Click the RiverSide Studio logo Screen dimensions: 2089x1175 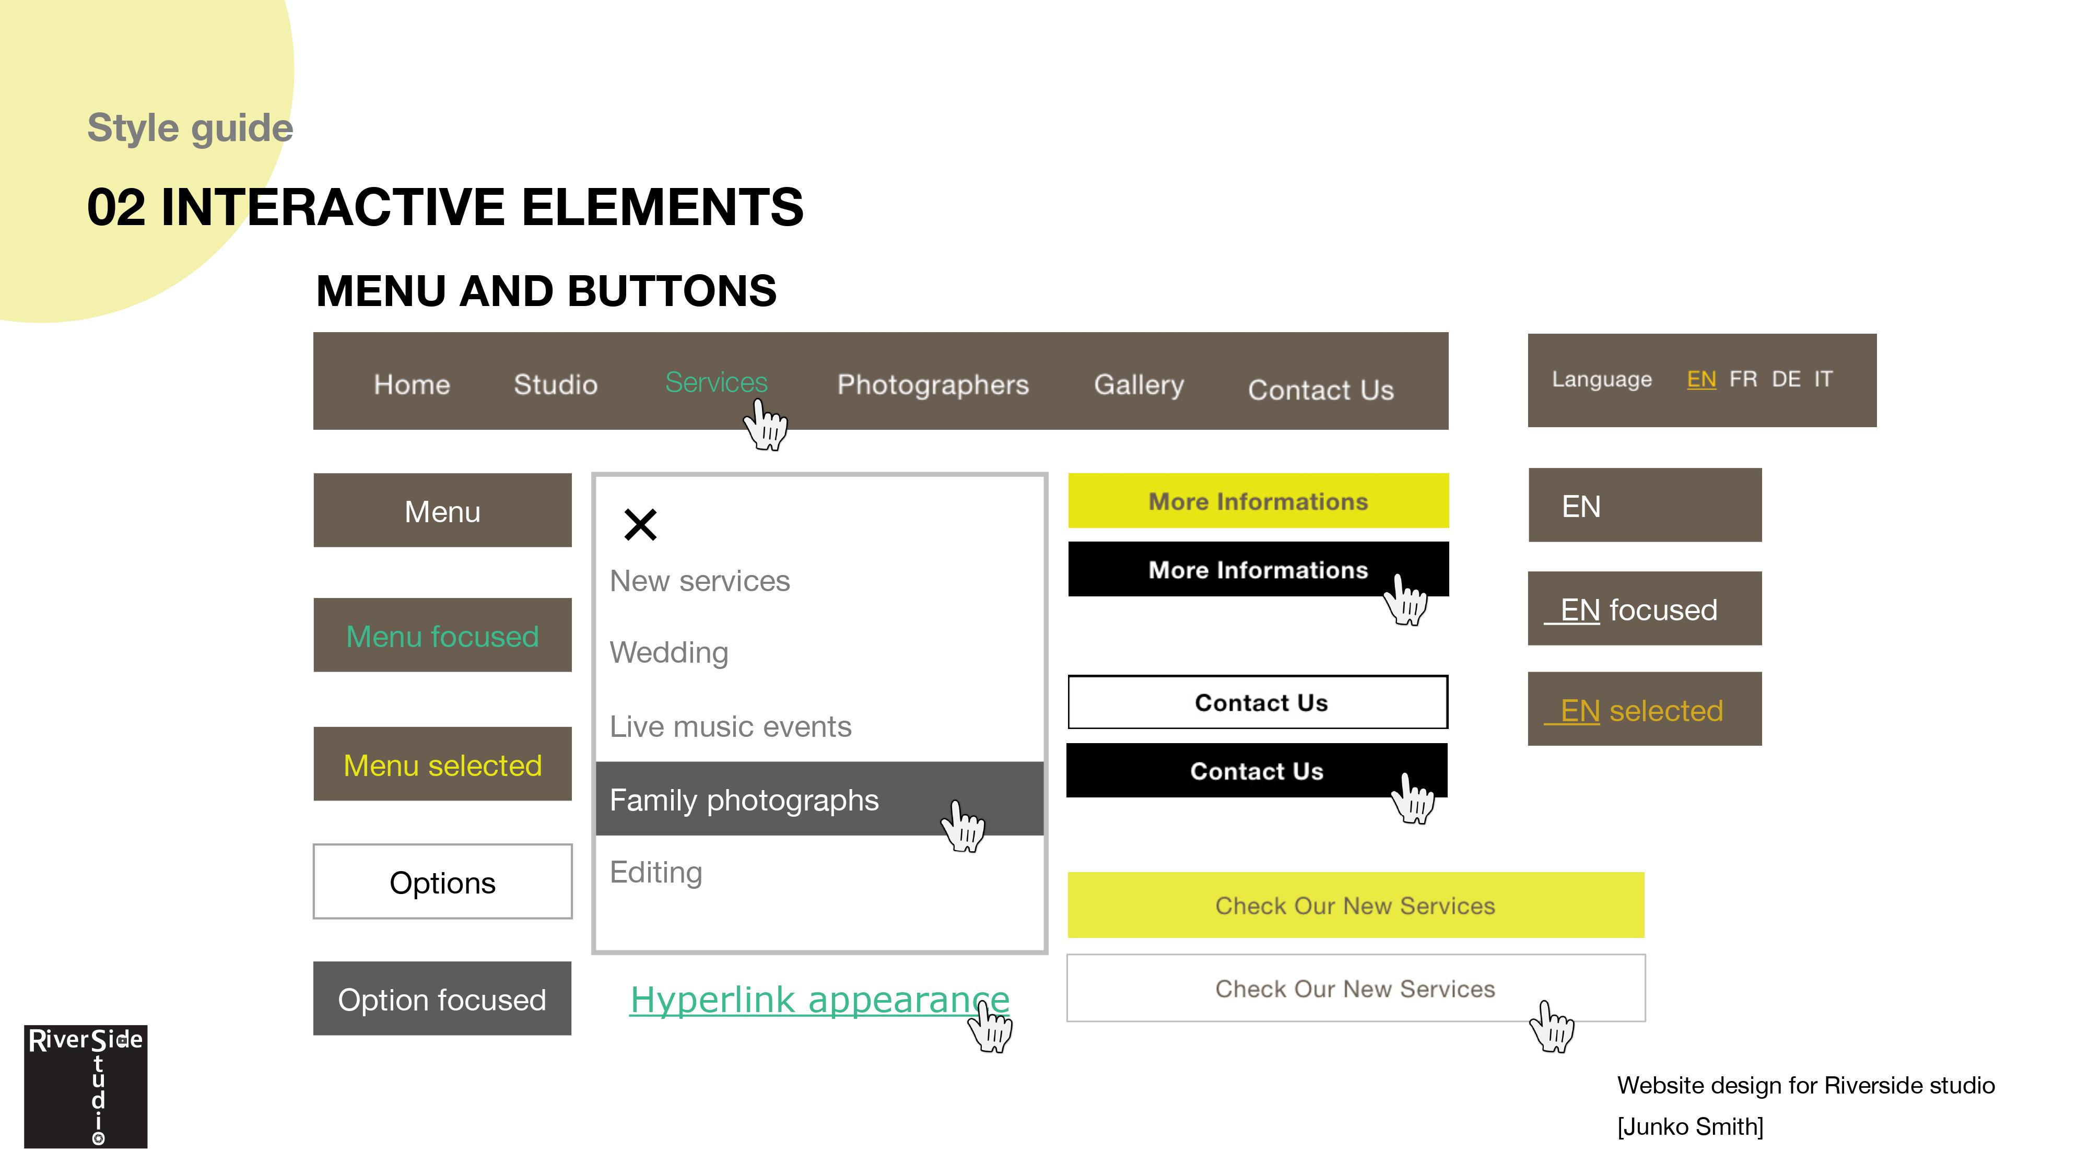[x=86, y=1087]
